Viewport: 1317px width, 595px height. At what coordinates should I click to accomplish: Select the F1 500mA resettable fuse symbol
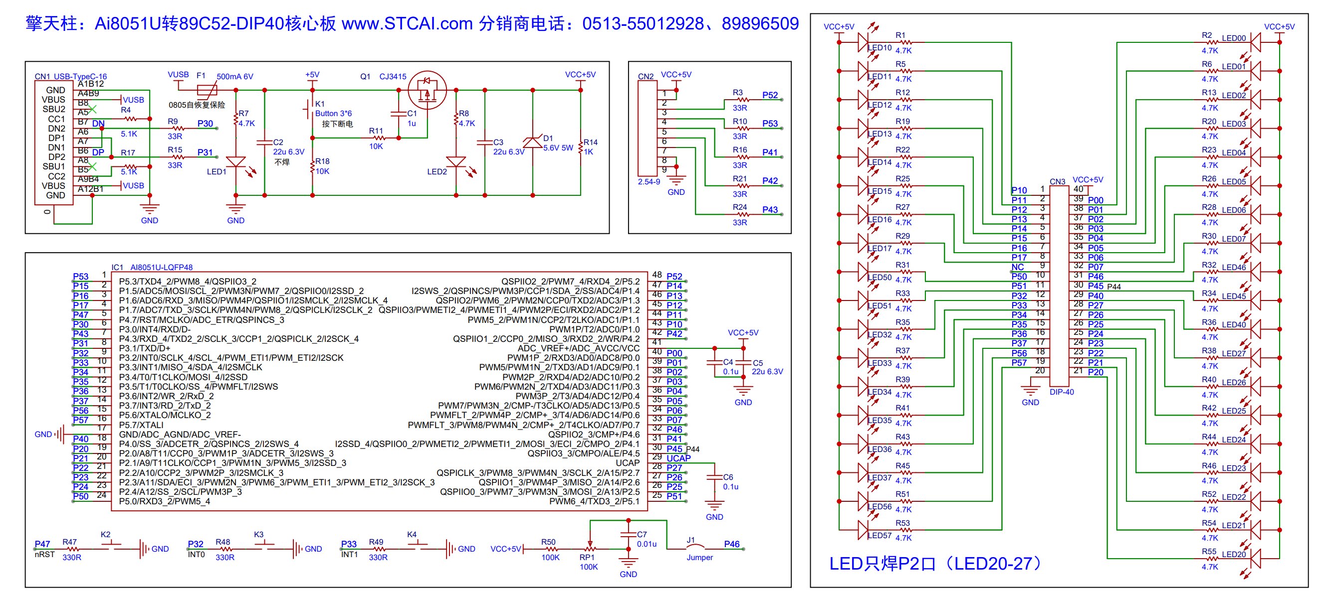207,90
